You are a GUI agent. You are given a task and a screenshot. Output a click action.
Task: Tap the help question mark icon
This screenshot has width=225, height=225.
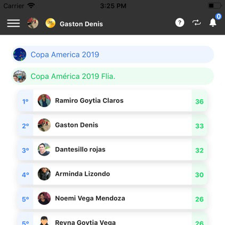click(x=180, y=22)
